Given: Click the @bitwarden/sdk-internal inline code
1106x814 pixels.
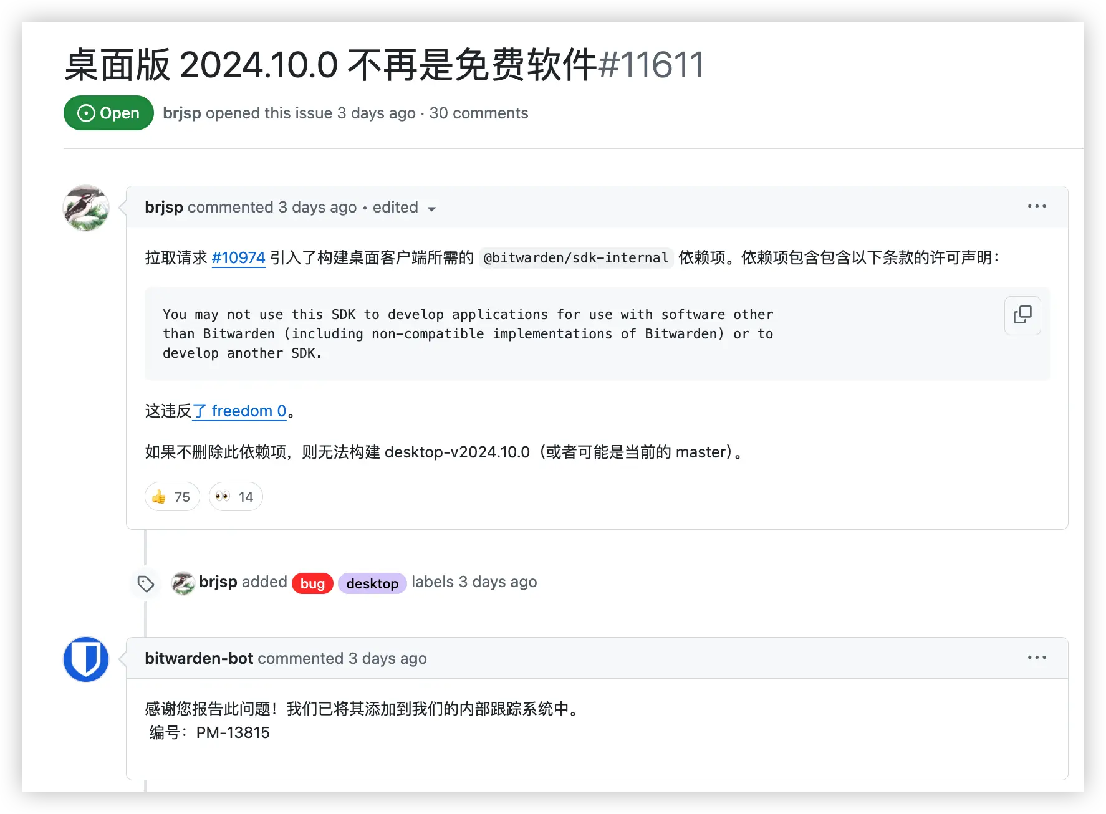Looking at the screenshot, I should coord(575,258).
